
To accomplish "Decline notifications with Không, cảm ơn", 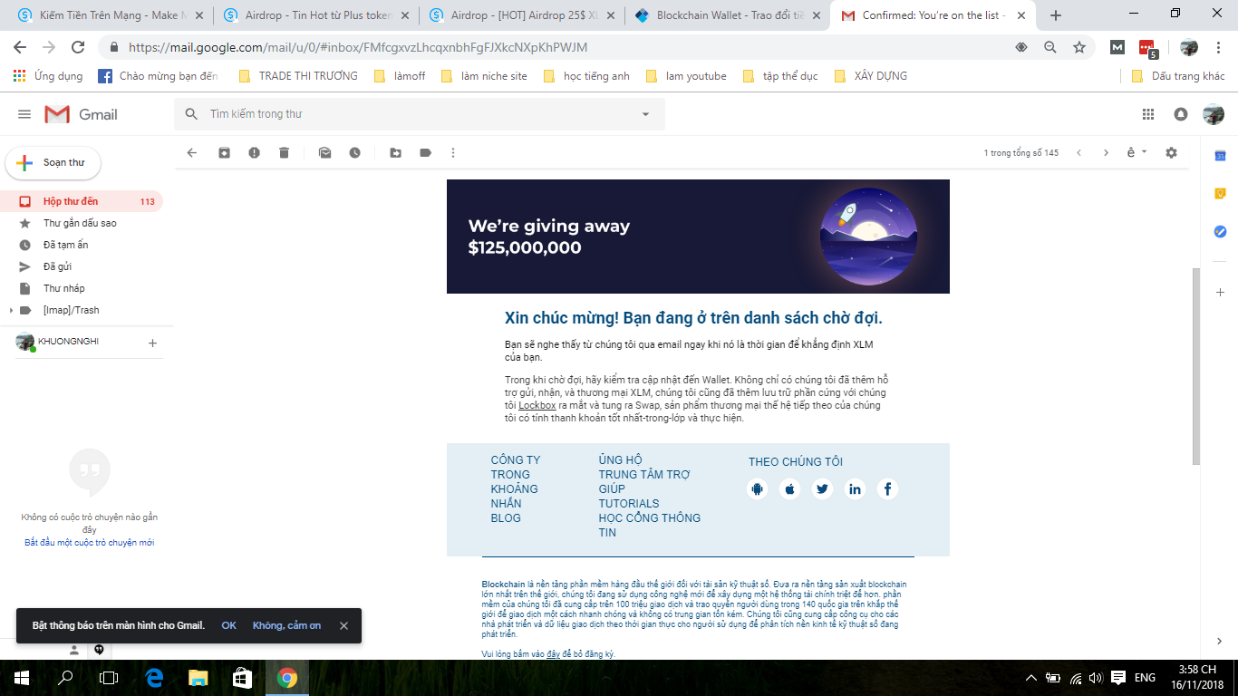I will (x=286, y=625).
